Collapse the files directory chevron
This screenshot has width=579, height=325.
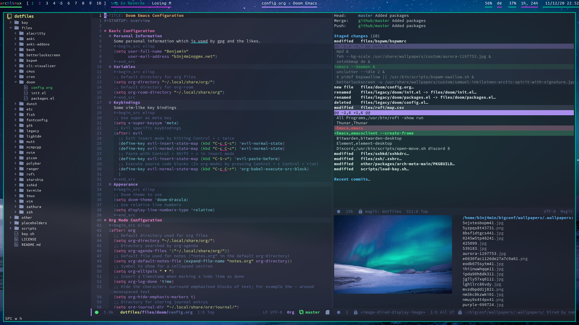(x=11, y=28)
